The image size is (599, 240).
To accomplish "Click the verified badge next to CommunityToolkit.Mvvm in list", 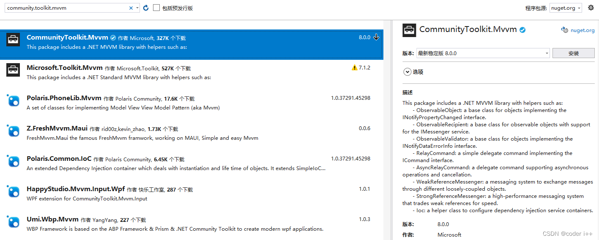I will [113, 38].
